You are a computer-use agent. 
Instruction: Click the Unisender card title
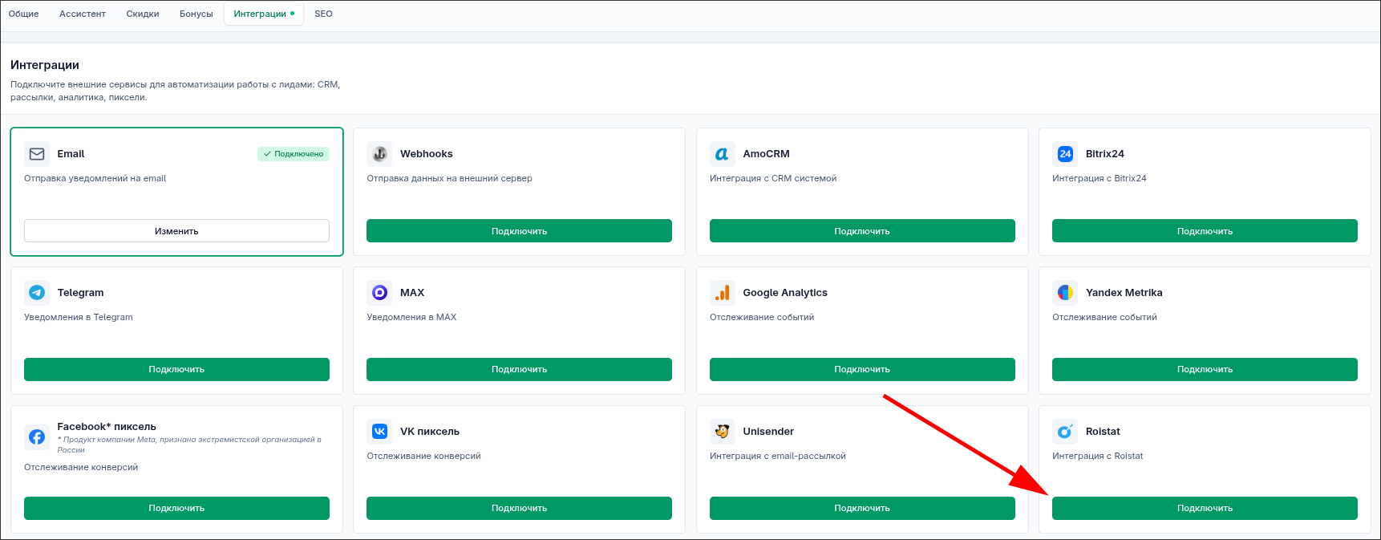pos(768,432)
